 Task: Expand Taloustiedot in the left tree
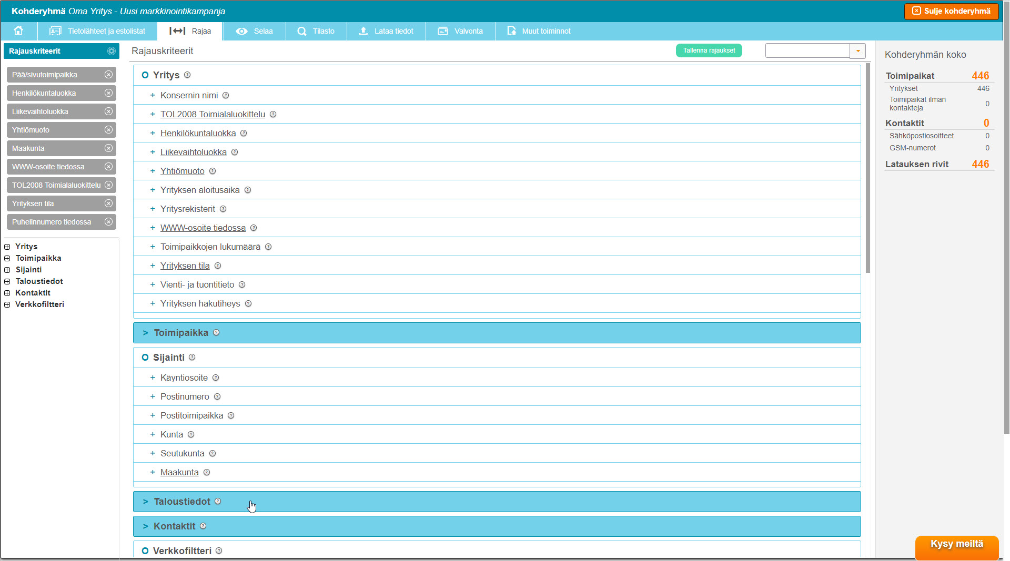coord(7,281)
